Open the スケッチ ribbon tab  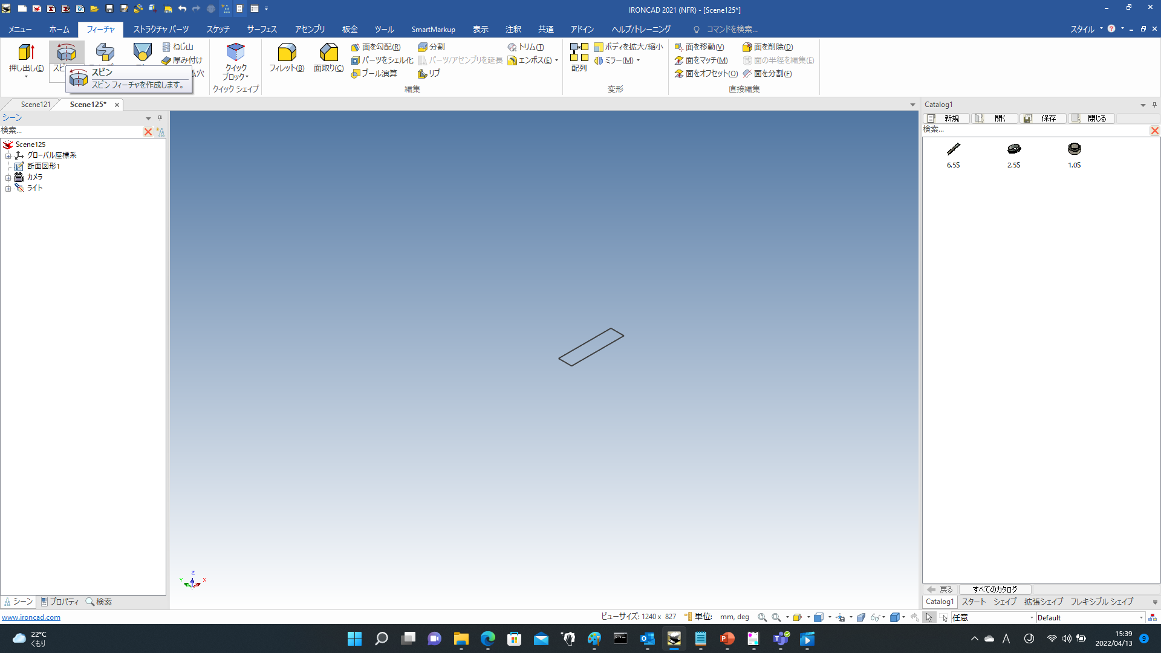(218, 29)
